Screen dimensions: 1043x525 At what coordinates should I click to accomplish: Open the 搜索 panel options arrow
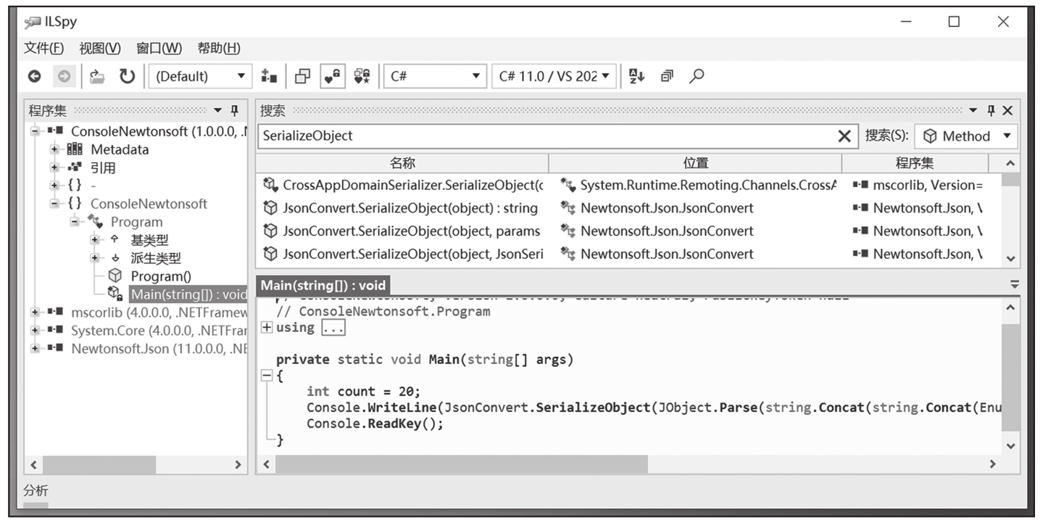[x=973, y=111]
